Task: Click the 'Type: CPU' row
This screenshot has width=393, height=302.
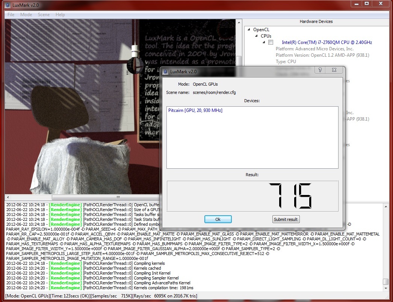Action: coord(286,62)
